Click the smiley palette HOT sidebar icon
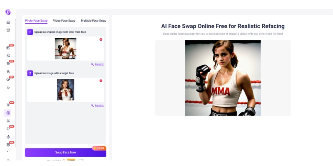The height and width of the screenshot is (166, 333). coord(8,79)
